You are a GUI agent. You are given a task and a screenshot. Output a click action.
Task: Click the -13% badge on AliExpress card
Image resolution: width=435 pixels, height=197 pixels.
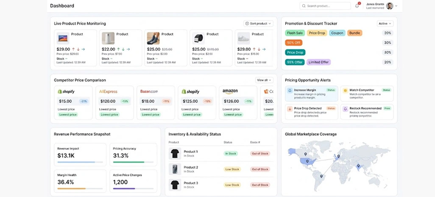coord(125,101)
